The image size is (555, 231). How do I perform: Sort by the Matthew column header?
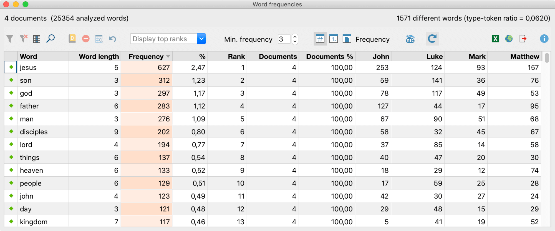click(524, 57)
